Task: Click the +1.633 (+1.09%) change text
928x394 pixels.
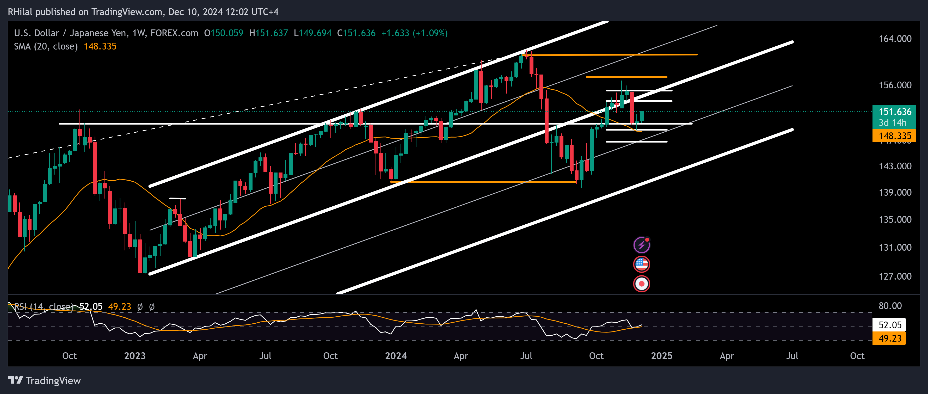Action: (414, 33)
